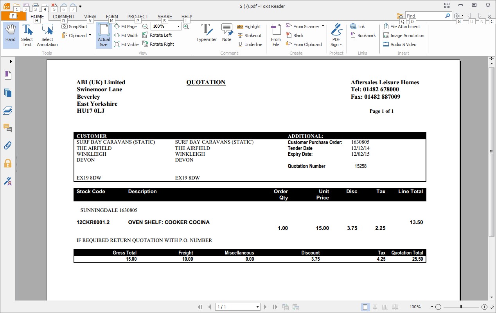
Task: Rotate the page left
Action: click(x=157, y=35)
